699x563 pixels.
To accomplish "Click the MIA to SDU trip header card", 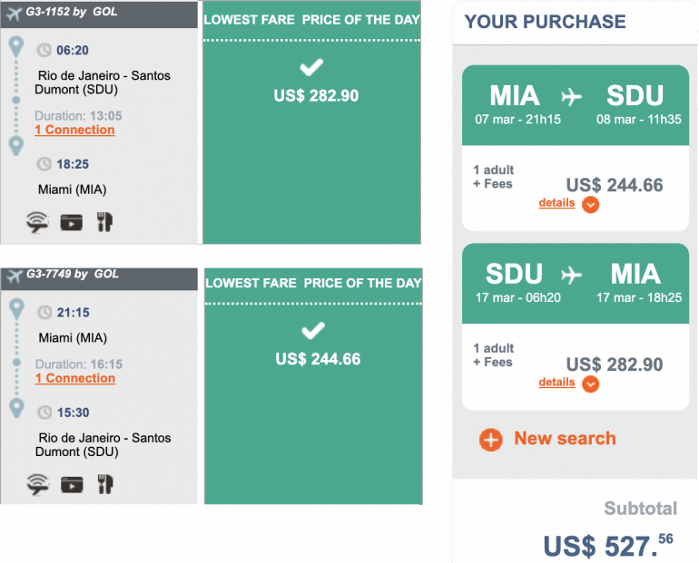I will coord(576,105).
